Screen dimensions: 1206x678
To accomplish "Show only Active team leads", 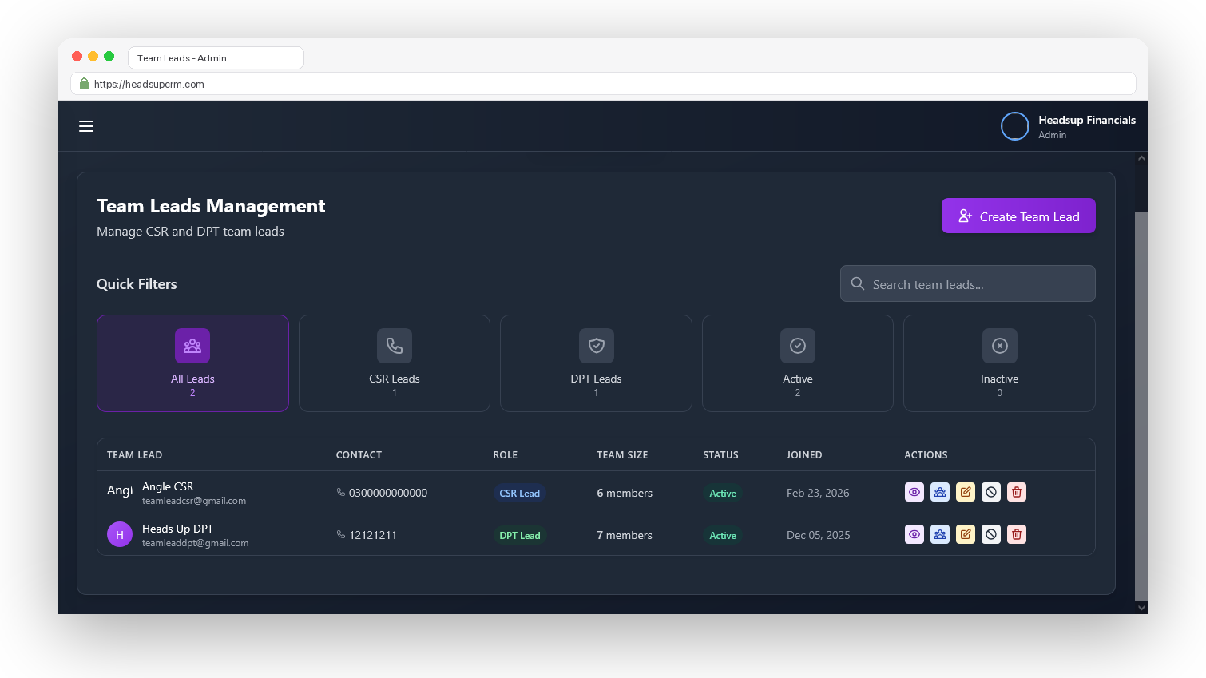I will pos(798,363).
